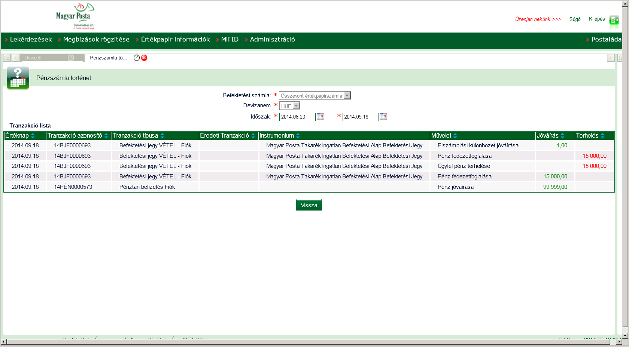
Task: Open the Súgó help link
Action: pos(575,19)
